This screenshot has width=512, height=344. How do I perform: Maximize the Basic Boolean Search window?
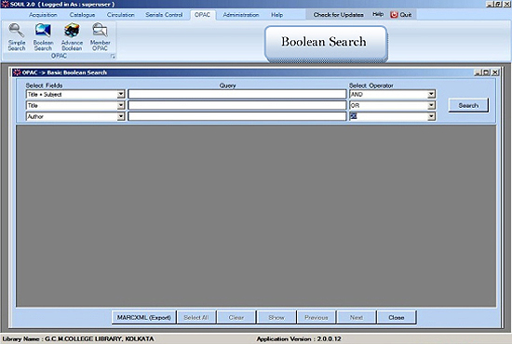point(487,73)
